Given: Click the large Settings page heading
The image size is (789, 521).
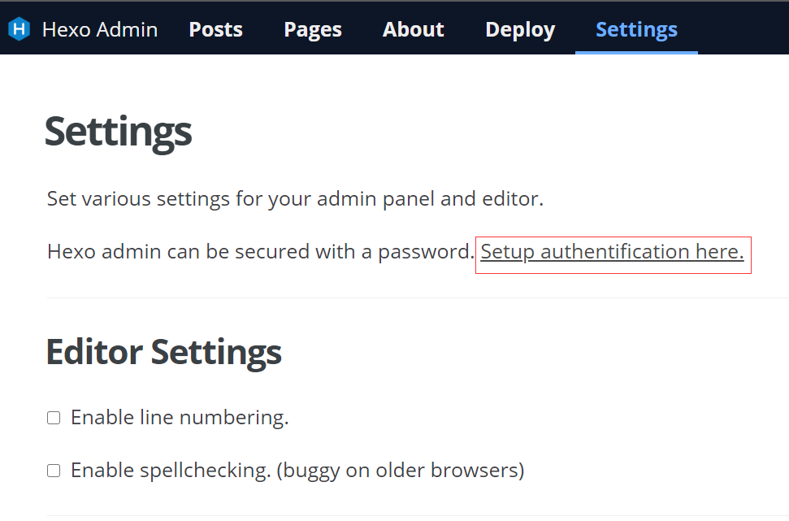Looking at the screenshot, I should pos(118,131).
